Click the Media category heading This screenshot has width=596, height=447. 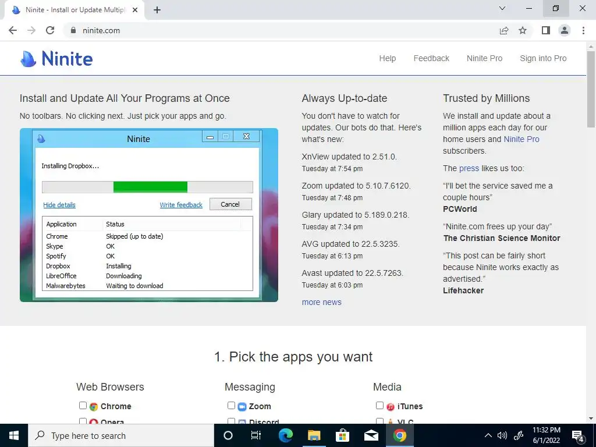coord(387,387)
